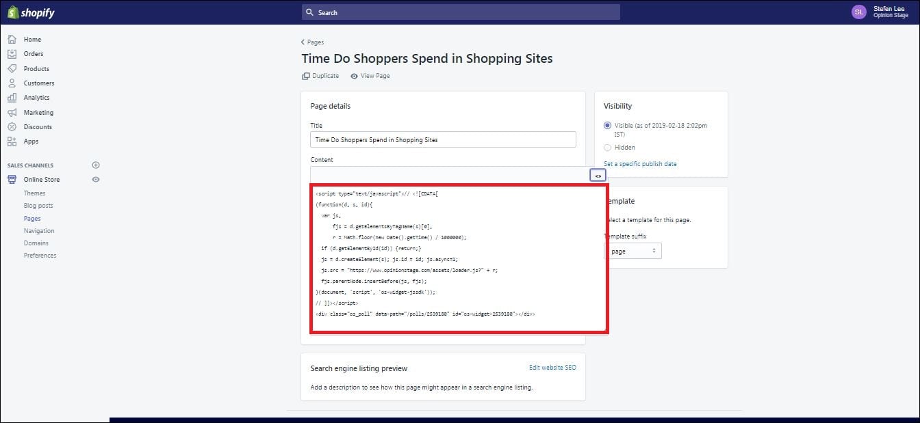Image resolution: width=920 pixels, height=423 pixels.
Task: Select the Visible radio button
Action: pos(607,126)
